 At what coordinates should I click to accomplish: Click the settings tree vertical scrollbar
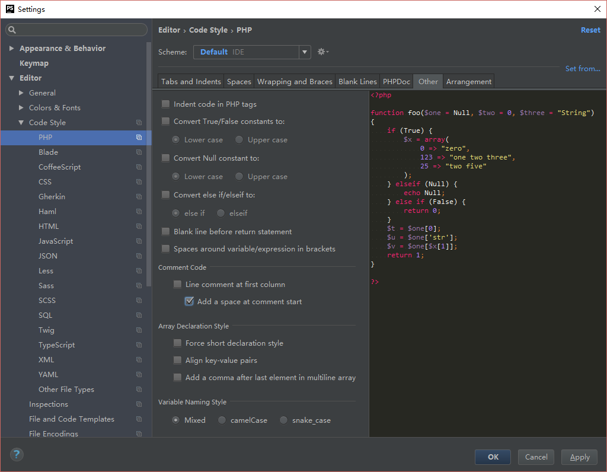(149, 165)
